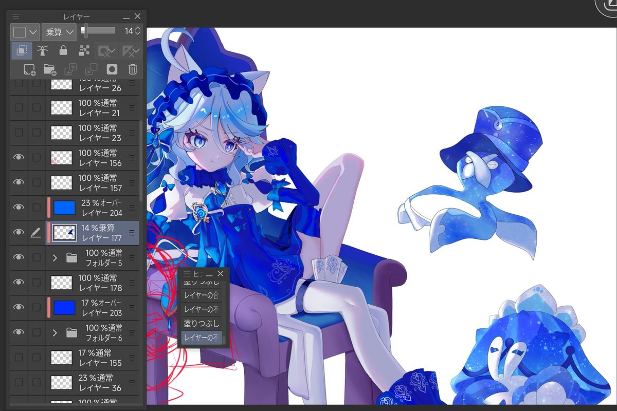Hide レイヤー 178 with its eye
Viewport: 617px width, 411px height.
tap(19, 283)
